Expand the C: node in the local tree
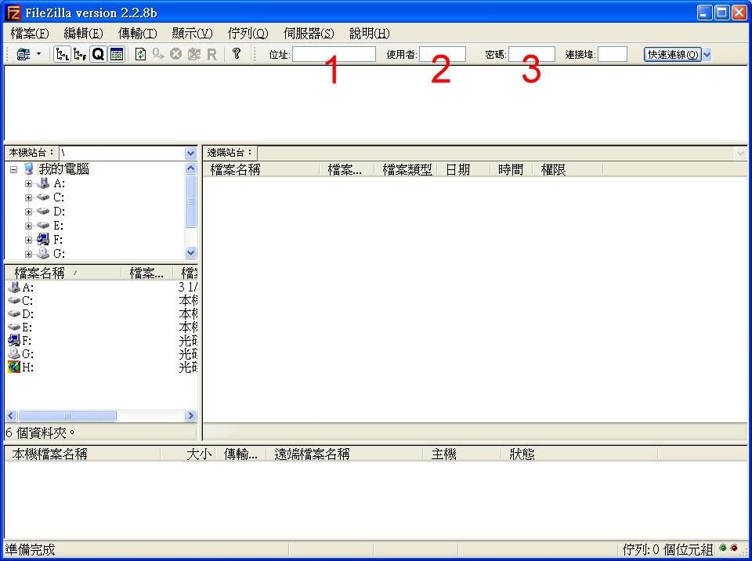752x561 pixels. point(28,197)
